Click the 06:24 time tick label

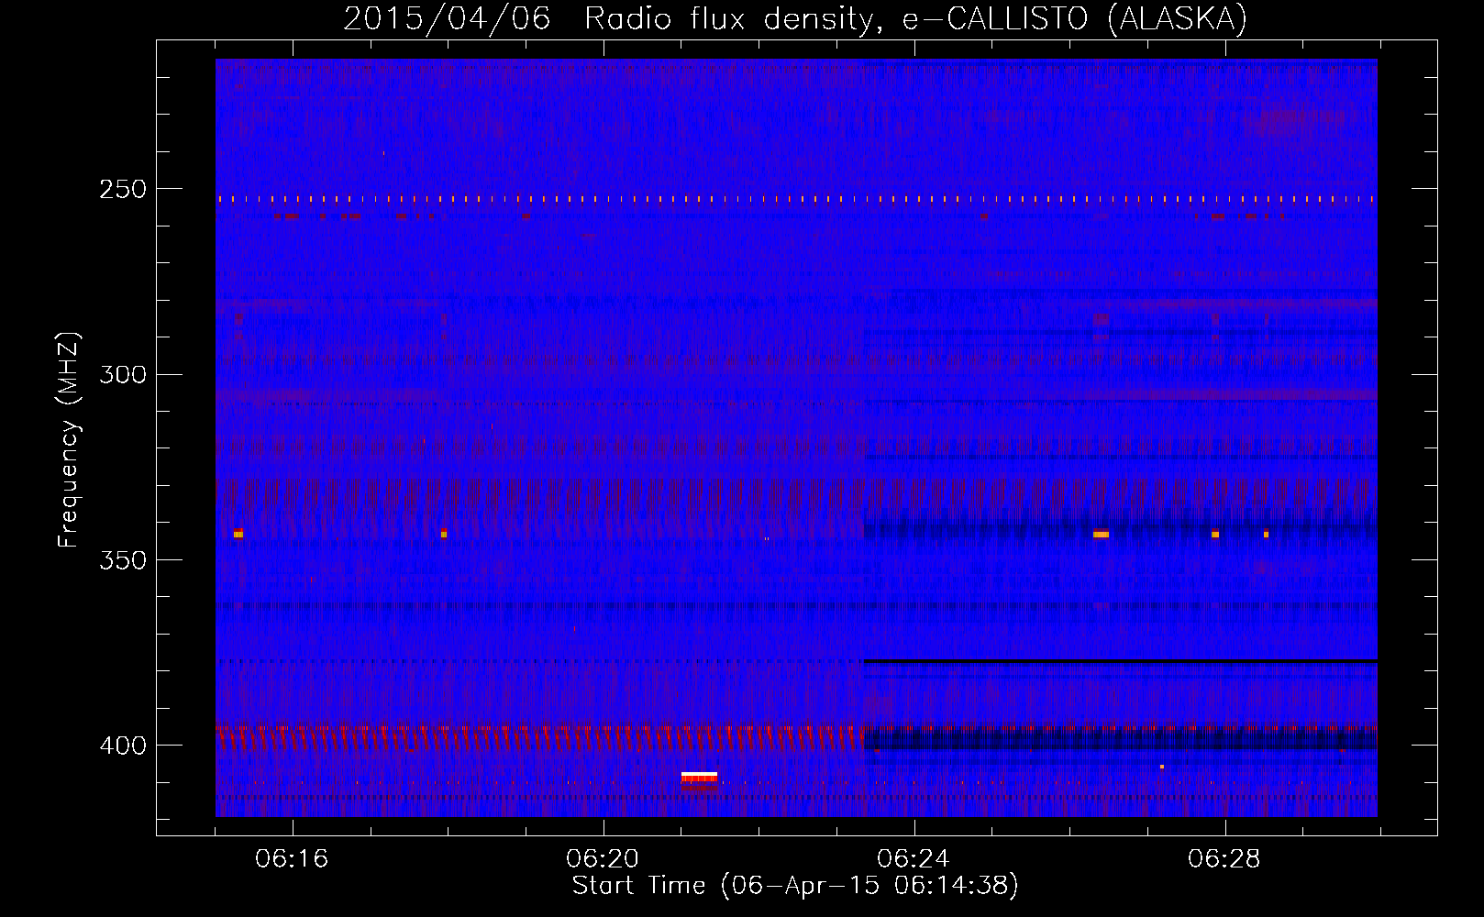[x=914, y=859]
